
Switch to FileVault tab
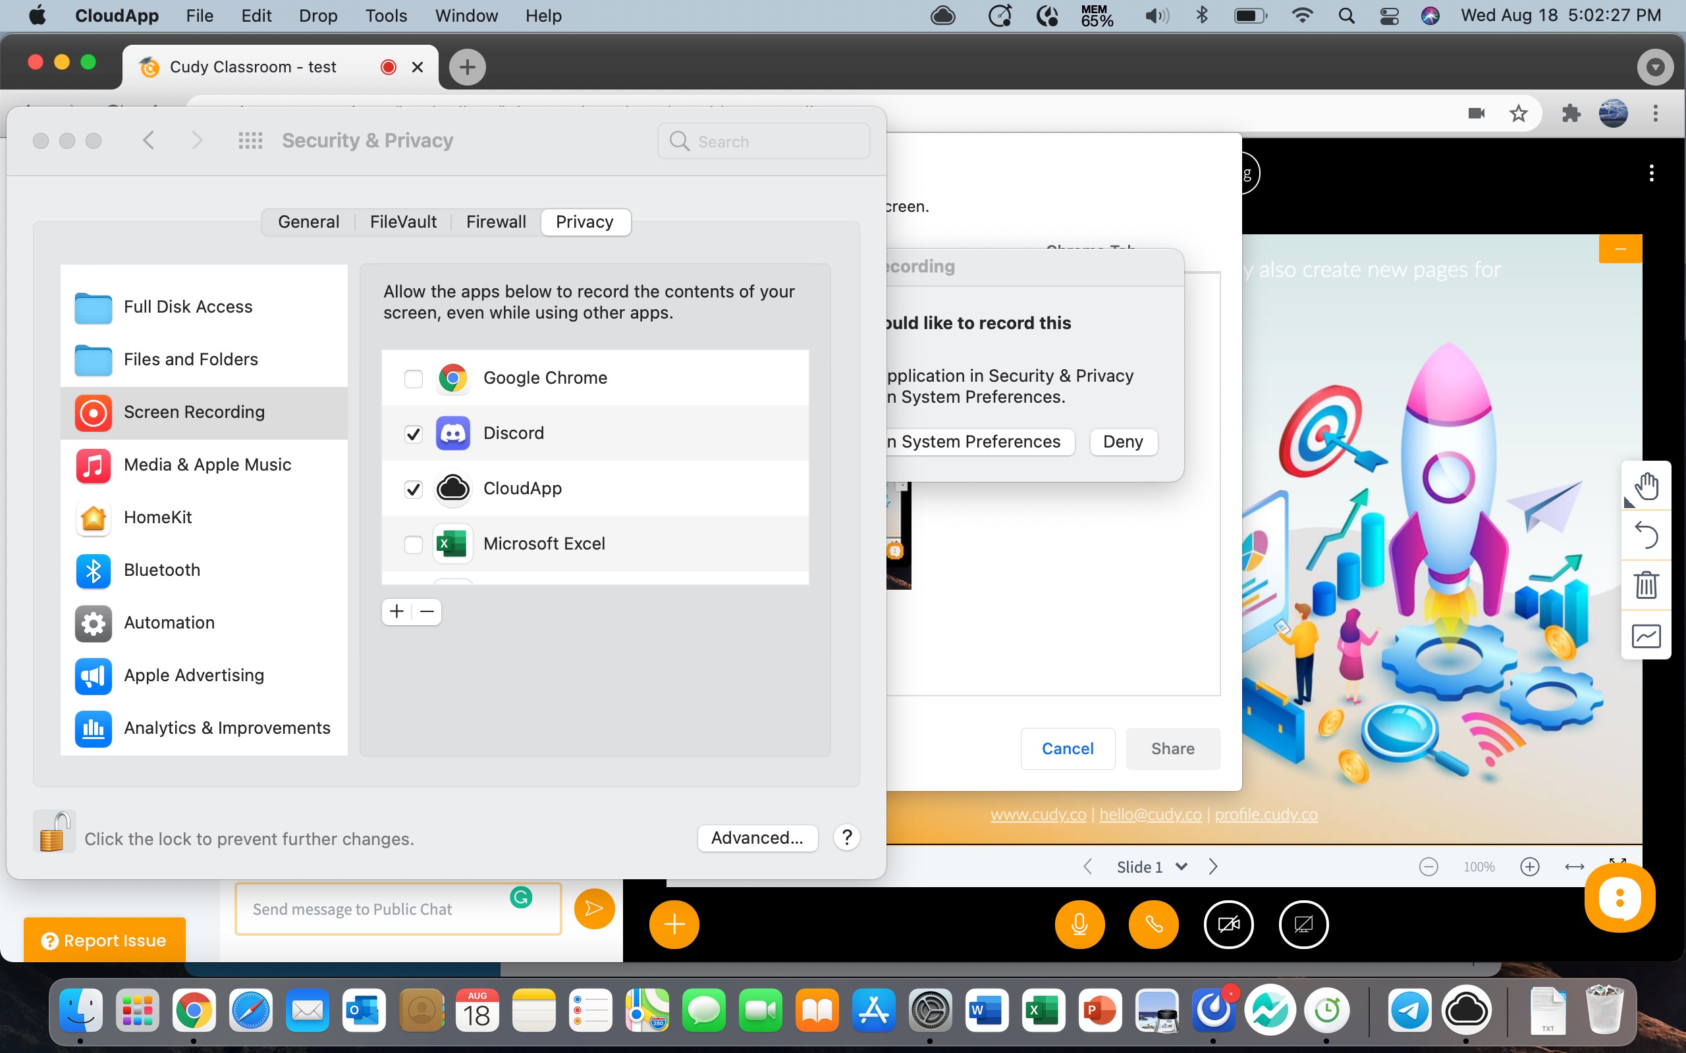coord(403,222)
